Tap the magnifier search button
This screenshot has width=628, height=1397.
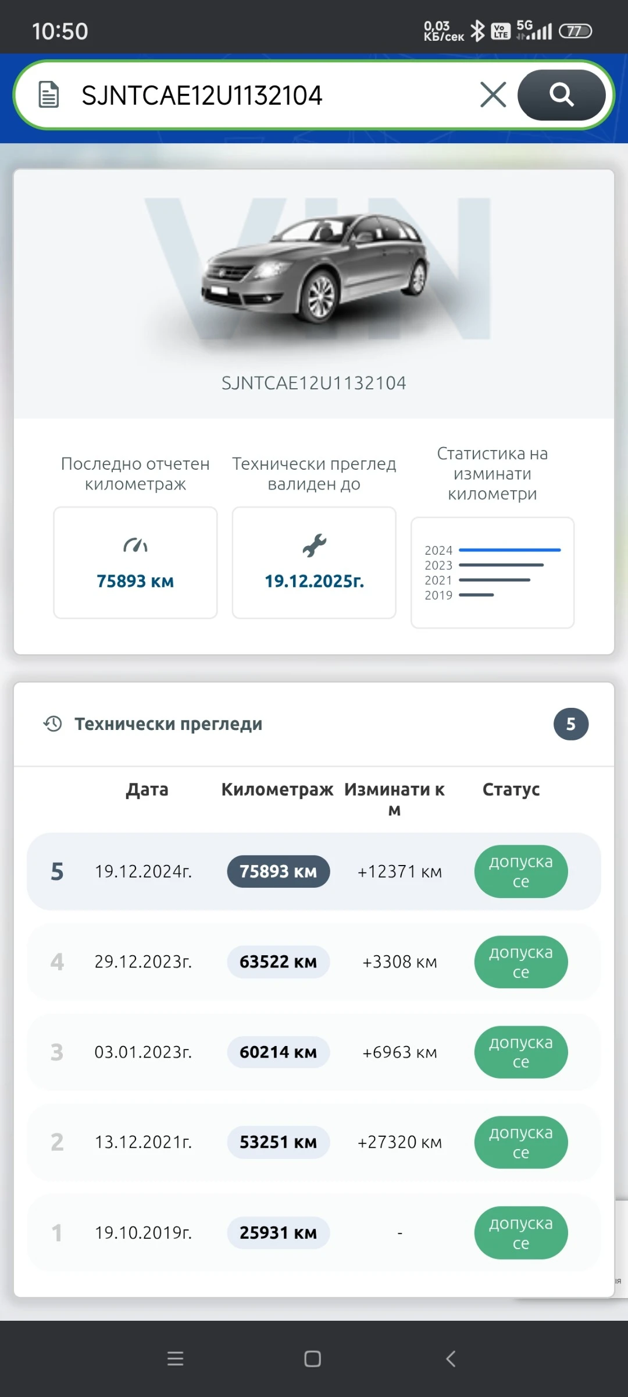(561, 95)
